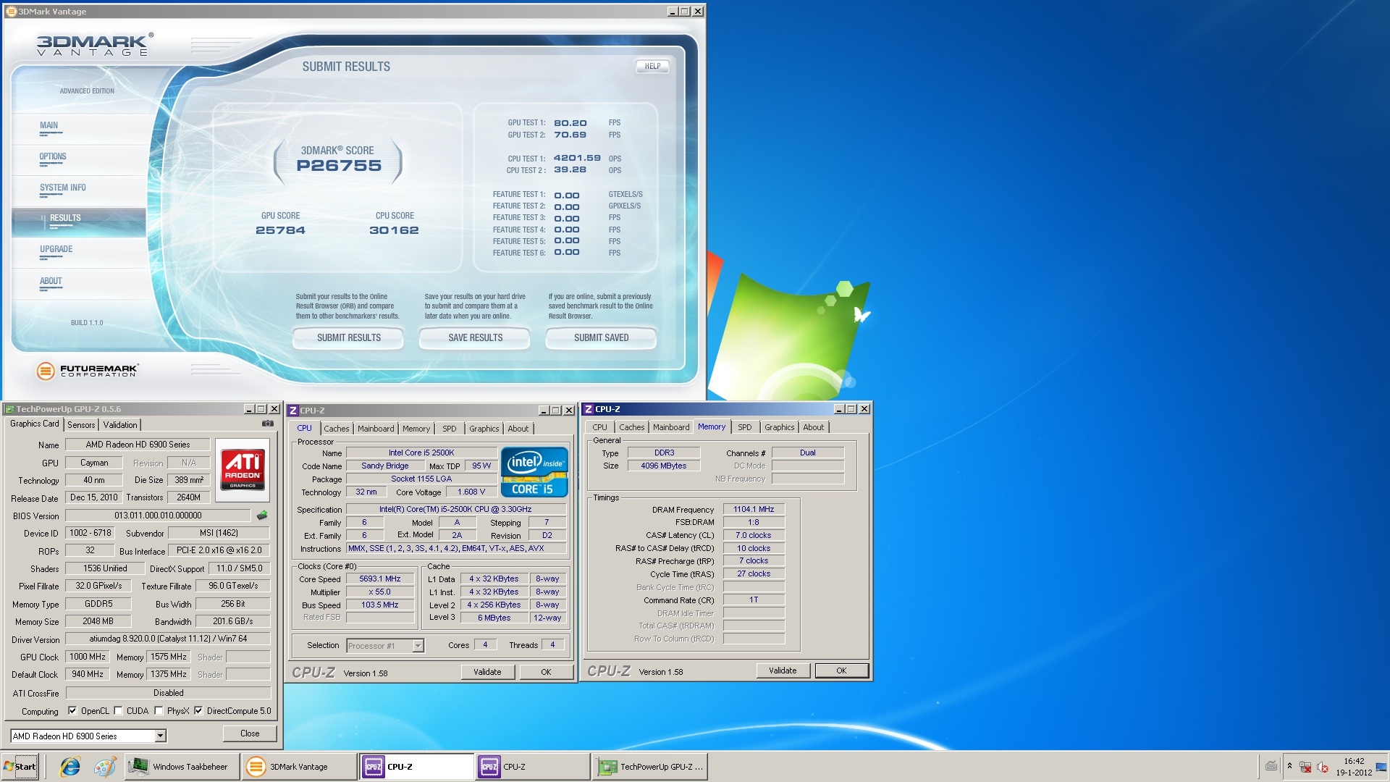Open Internet Explorer from the taskbar

(70, 767)
